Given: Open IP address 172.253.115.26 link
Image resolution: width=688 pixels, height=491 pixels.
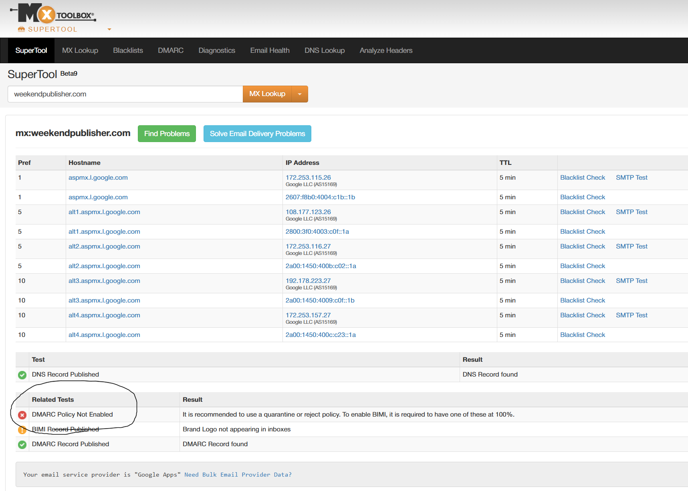Looking at the screenshot, I should click(308, 178).
